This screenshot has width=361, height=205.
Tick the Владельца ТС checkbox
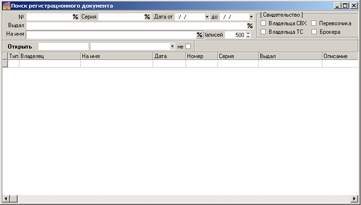point(263,31)
